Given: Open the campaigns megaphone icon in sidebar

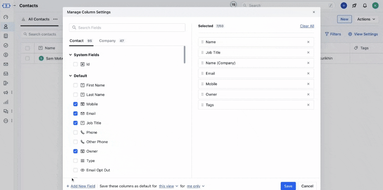Looking at the screenshot, I should click(x=6, y=93).
